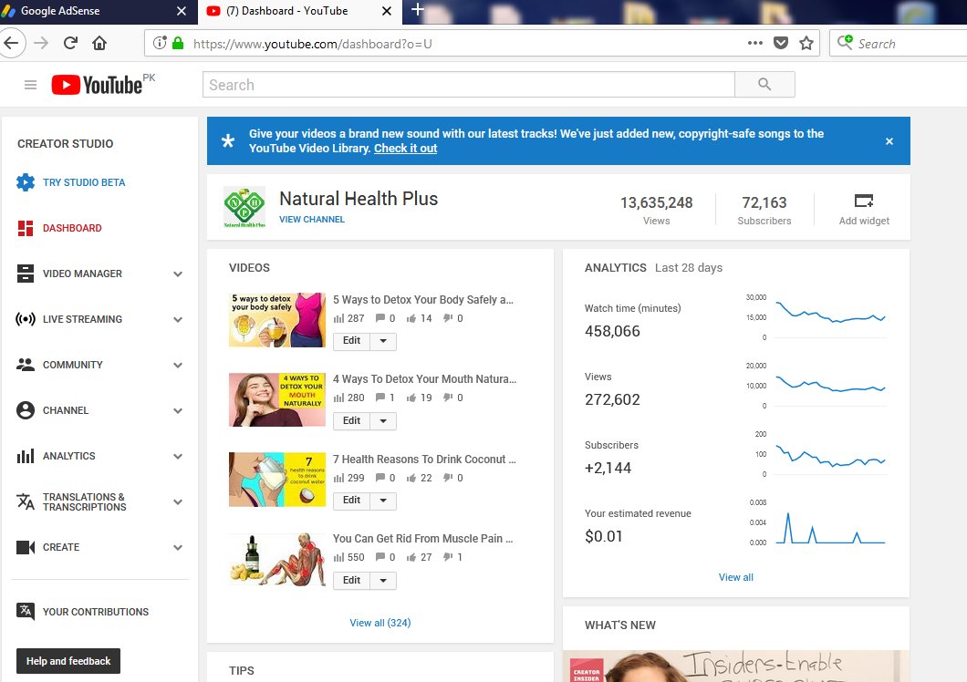Open the Muscle Pain video thumbnail
Image resolution: width=967 pixels, height=682 pixels.
[277, 560]
